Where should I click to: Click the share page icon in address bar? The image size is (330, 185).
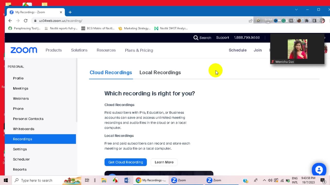coord(251,21)
